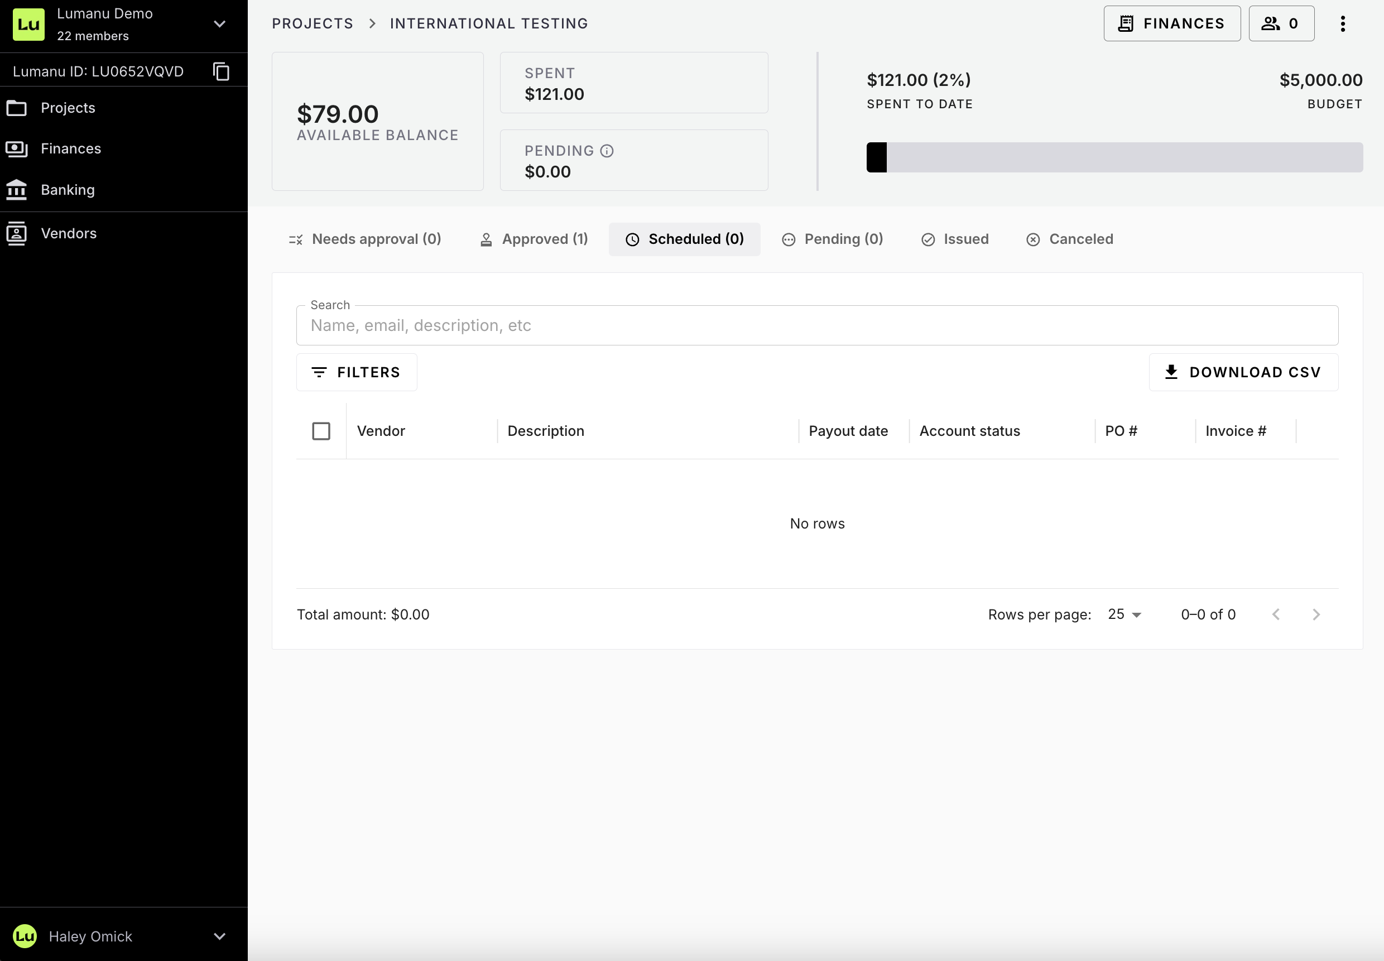Click the Download CSV button

point(1243,372)
